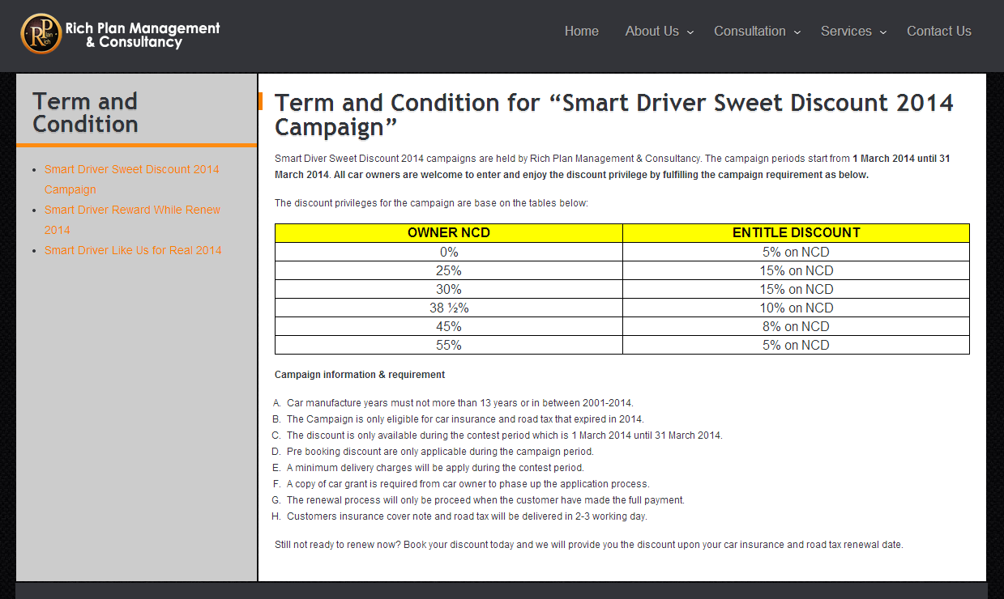
Task: Click requirement G about full payment
Action: tap(485, 500)
